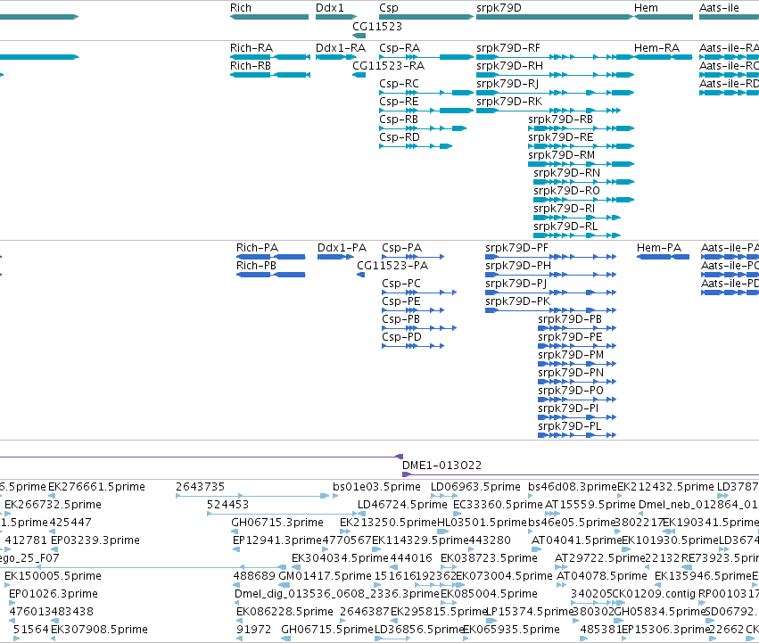Click the Hem-RA transcript

[x=656, y=48]
